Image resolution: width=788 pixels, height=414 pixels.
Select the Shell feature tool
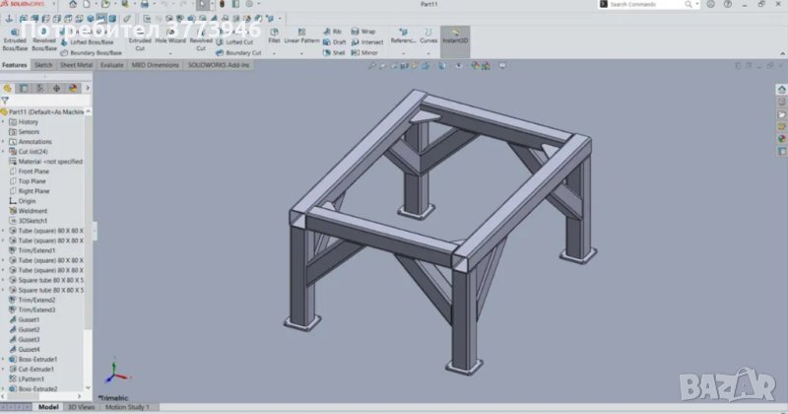pos(333,52)
